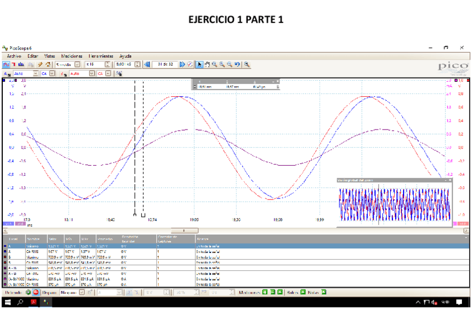Viewport: 472px width, 333px height.
Task: Go to next waveform buffer
Action: pos(182,64)
